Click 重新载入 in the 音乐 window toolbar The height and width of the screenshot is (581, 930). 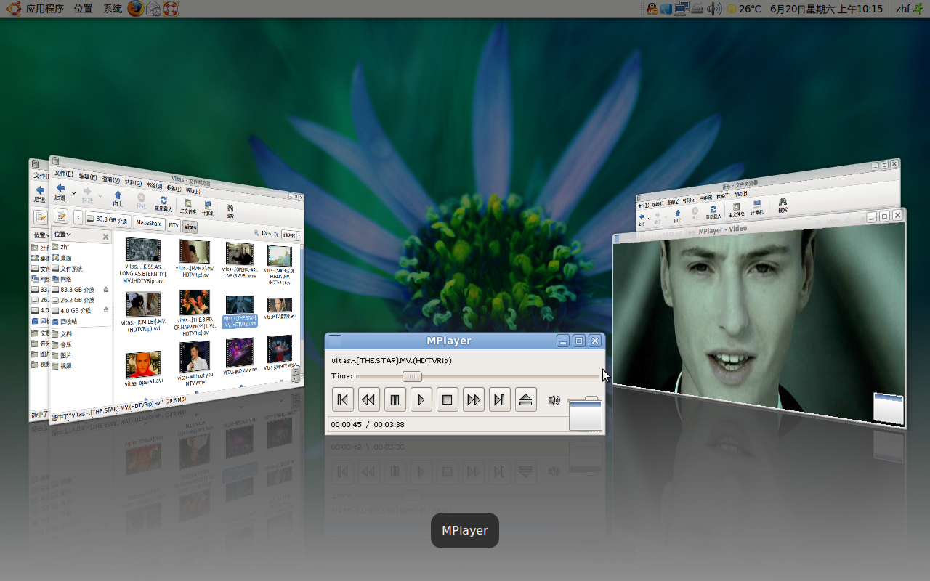[713, 211]
